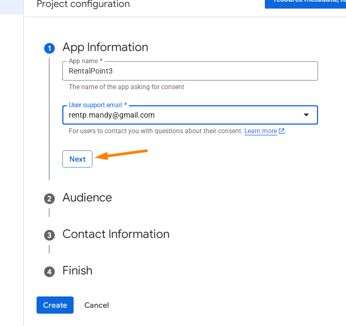This screenshot has width=346, height=326.
Task: Open the Learn more link
Action: 261,131
